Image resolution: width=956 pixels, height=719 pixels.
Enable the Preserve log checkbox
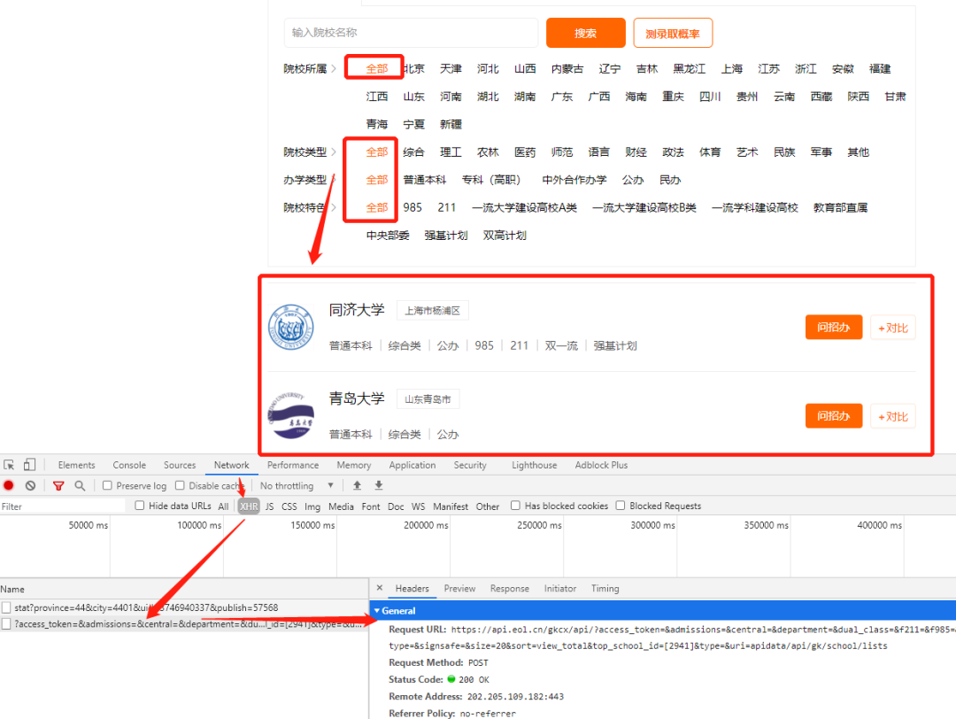[107, 485]
